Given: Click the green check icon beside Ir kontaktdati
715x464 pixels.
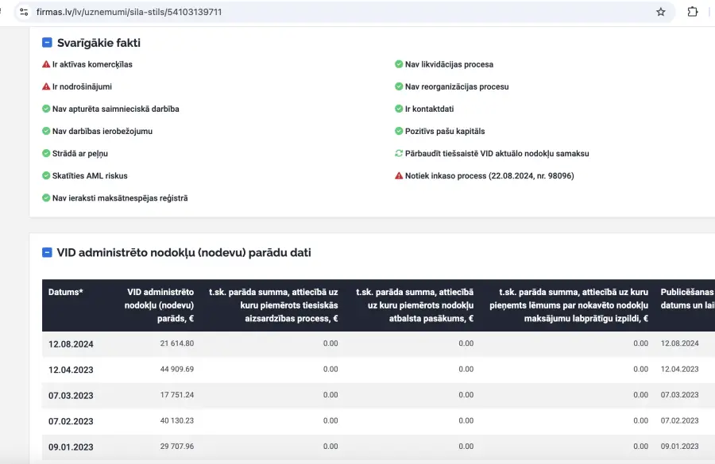Looking at the screenshot, I should tap(399, 109).
